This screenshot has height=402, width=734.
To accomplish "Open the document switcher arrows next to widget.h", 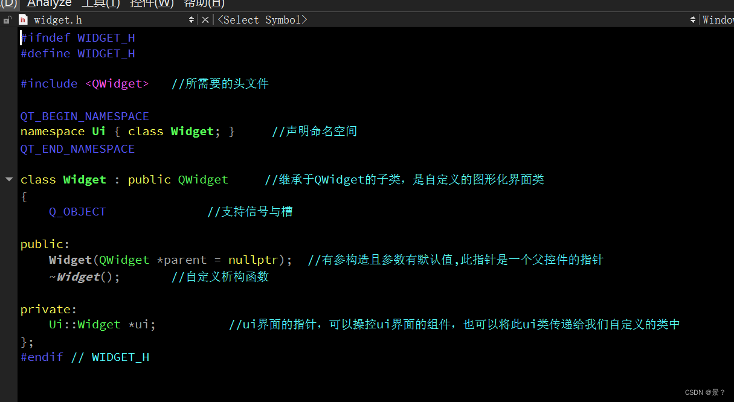I will point(192,19).
